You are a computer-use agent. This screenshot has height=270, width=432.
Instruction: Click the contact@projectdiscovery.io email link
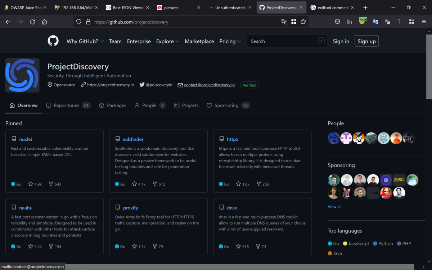(209, 85)
